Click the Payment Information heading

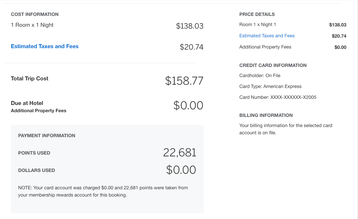tap(46, 136)
